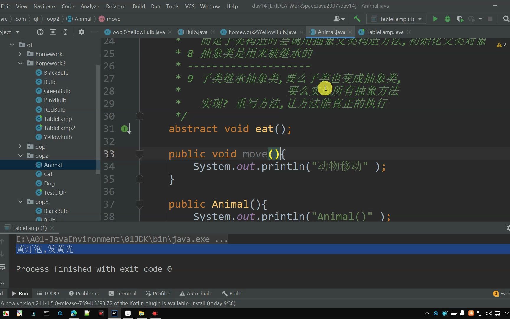Image resolution: width=510 pixels, height=319 pixels.
Task: Expand the homework folder
Action: [20, 54]
